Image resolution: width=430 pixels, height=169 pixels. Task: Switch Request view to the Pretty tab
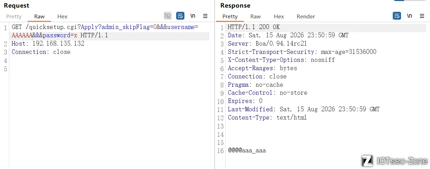[14, 16]
